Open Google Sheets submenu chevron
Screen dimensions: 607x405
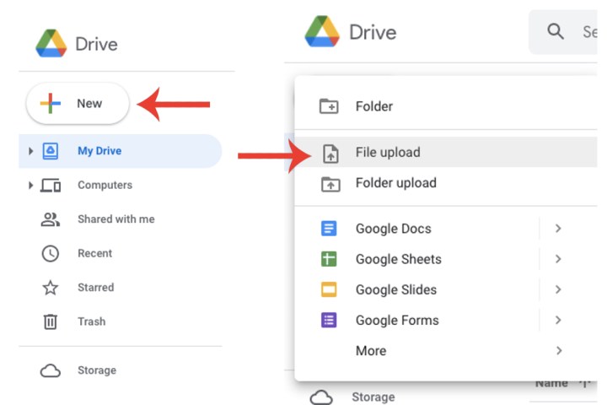(x=558, y=259)
